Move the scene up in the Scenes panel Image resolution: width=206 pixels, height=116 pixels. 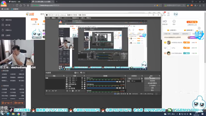pyautogui.click(x=53, y=91)
